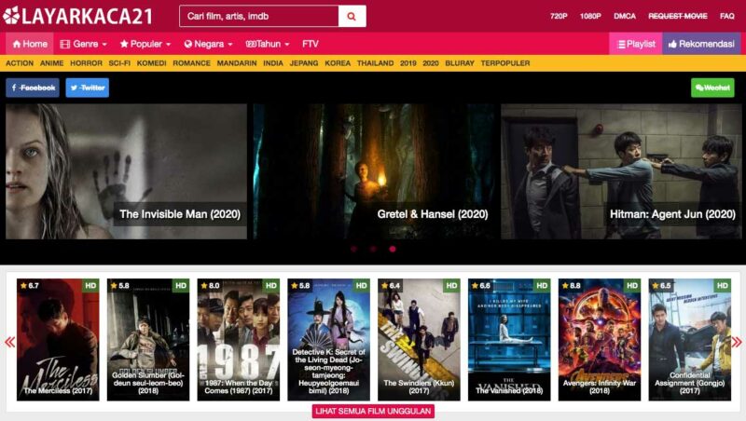Select the third highlighted carousel dot
Viewport: 746px width, 421px height.
[x=393, y=249]
